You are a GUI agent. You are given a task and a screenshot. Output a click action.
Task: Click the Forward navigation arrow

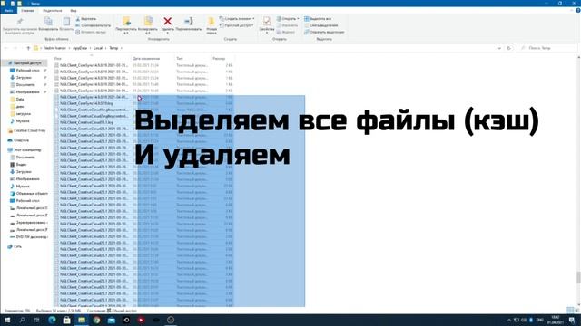click(x=15, y=48)
